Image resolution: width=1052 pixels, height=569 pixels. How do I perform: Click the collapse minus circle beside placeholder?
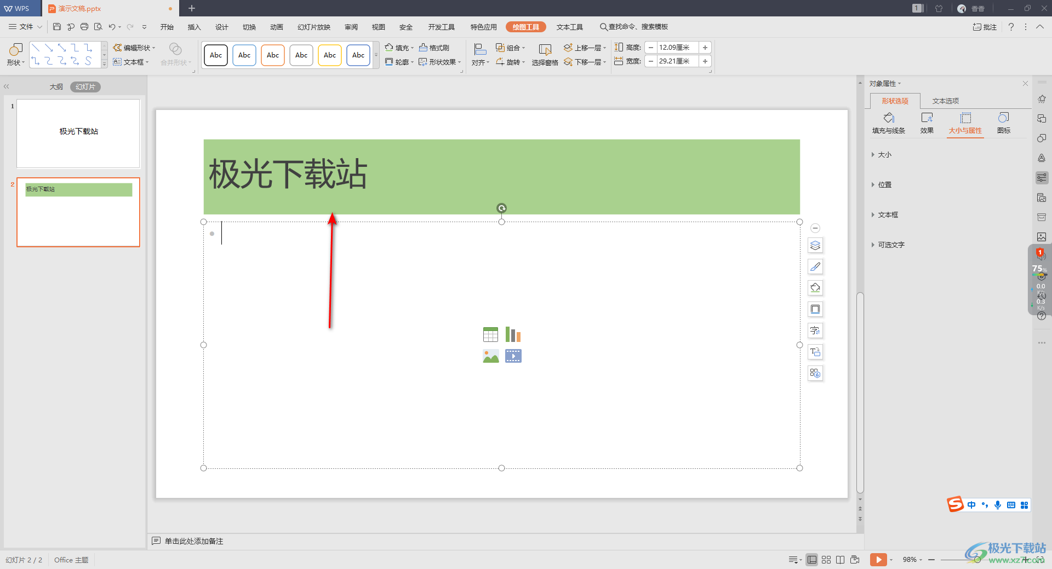(x=815, y=228)
